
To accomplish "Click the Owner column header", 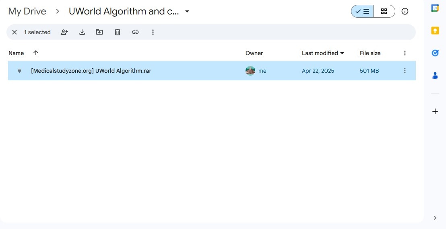I will pyautogui.click(x=254, y=53).
